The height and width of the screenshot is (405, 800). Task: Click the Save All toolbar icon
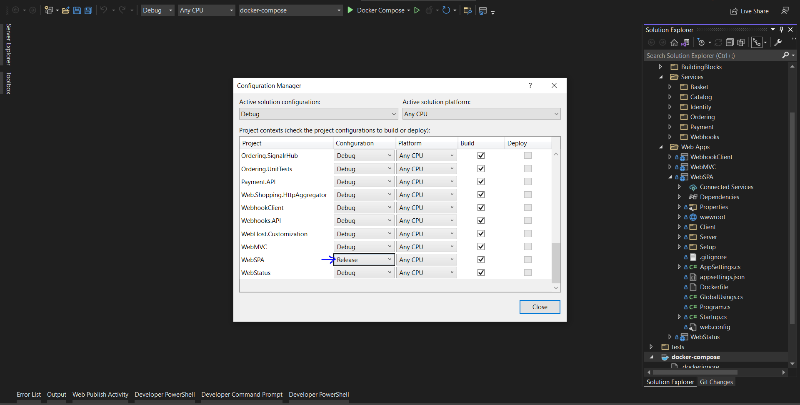click(88, 10)
